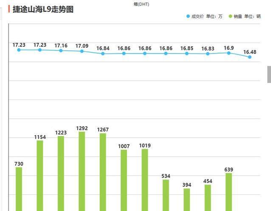This screenshot has width=271, height=211.
Task: Click the 394 sales value label
Action: pyautogui.click(x=187, y=185)
